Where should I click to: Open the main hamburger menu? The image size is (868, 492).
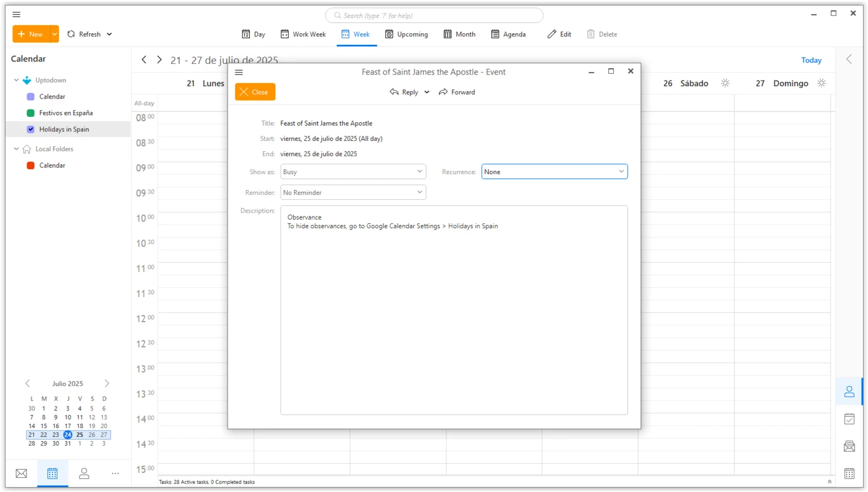point(16,14)
